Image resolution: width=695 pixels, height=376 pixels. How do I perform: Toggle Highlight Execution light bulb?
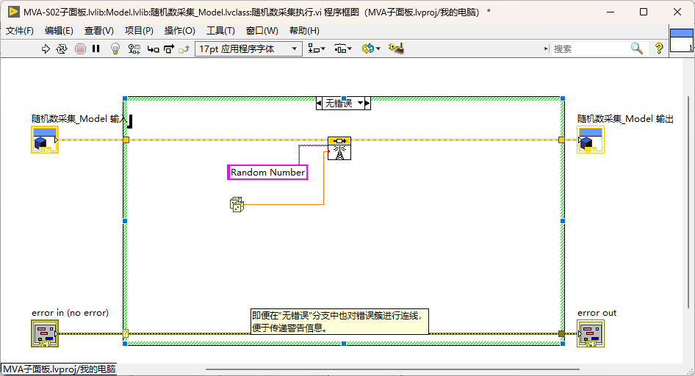click(115, 48)
